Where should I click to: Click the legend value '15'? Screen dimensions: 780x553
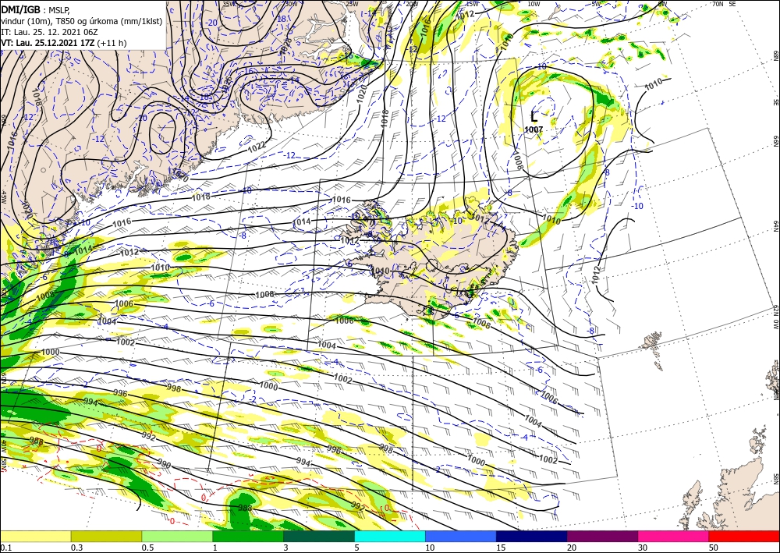tap(501, 548)
